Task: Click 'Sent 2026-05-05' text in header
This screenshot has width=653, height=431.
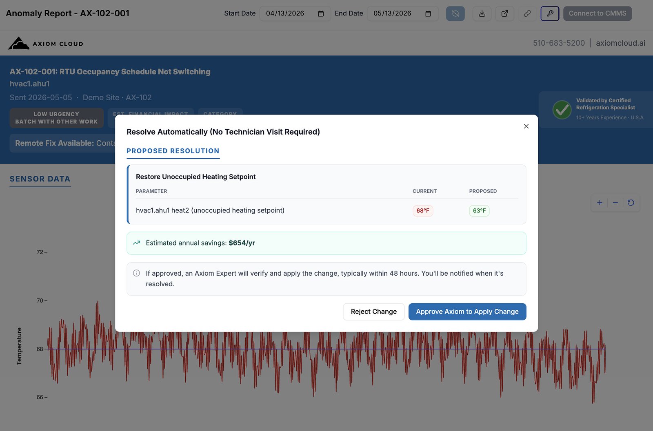Action: pos(41,97)
